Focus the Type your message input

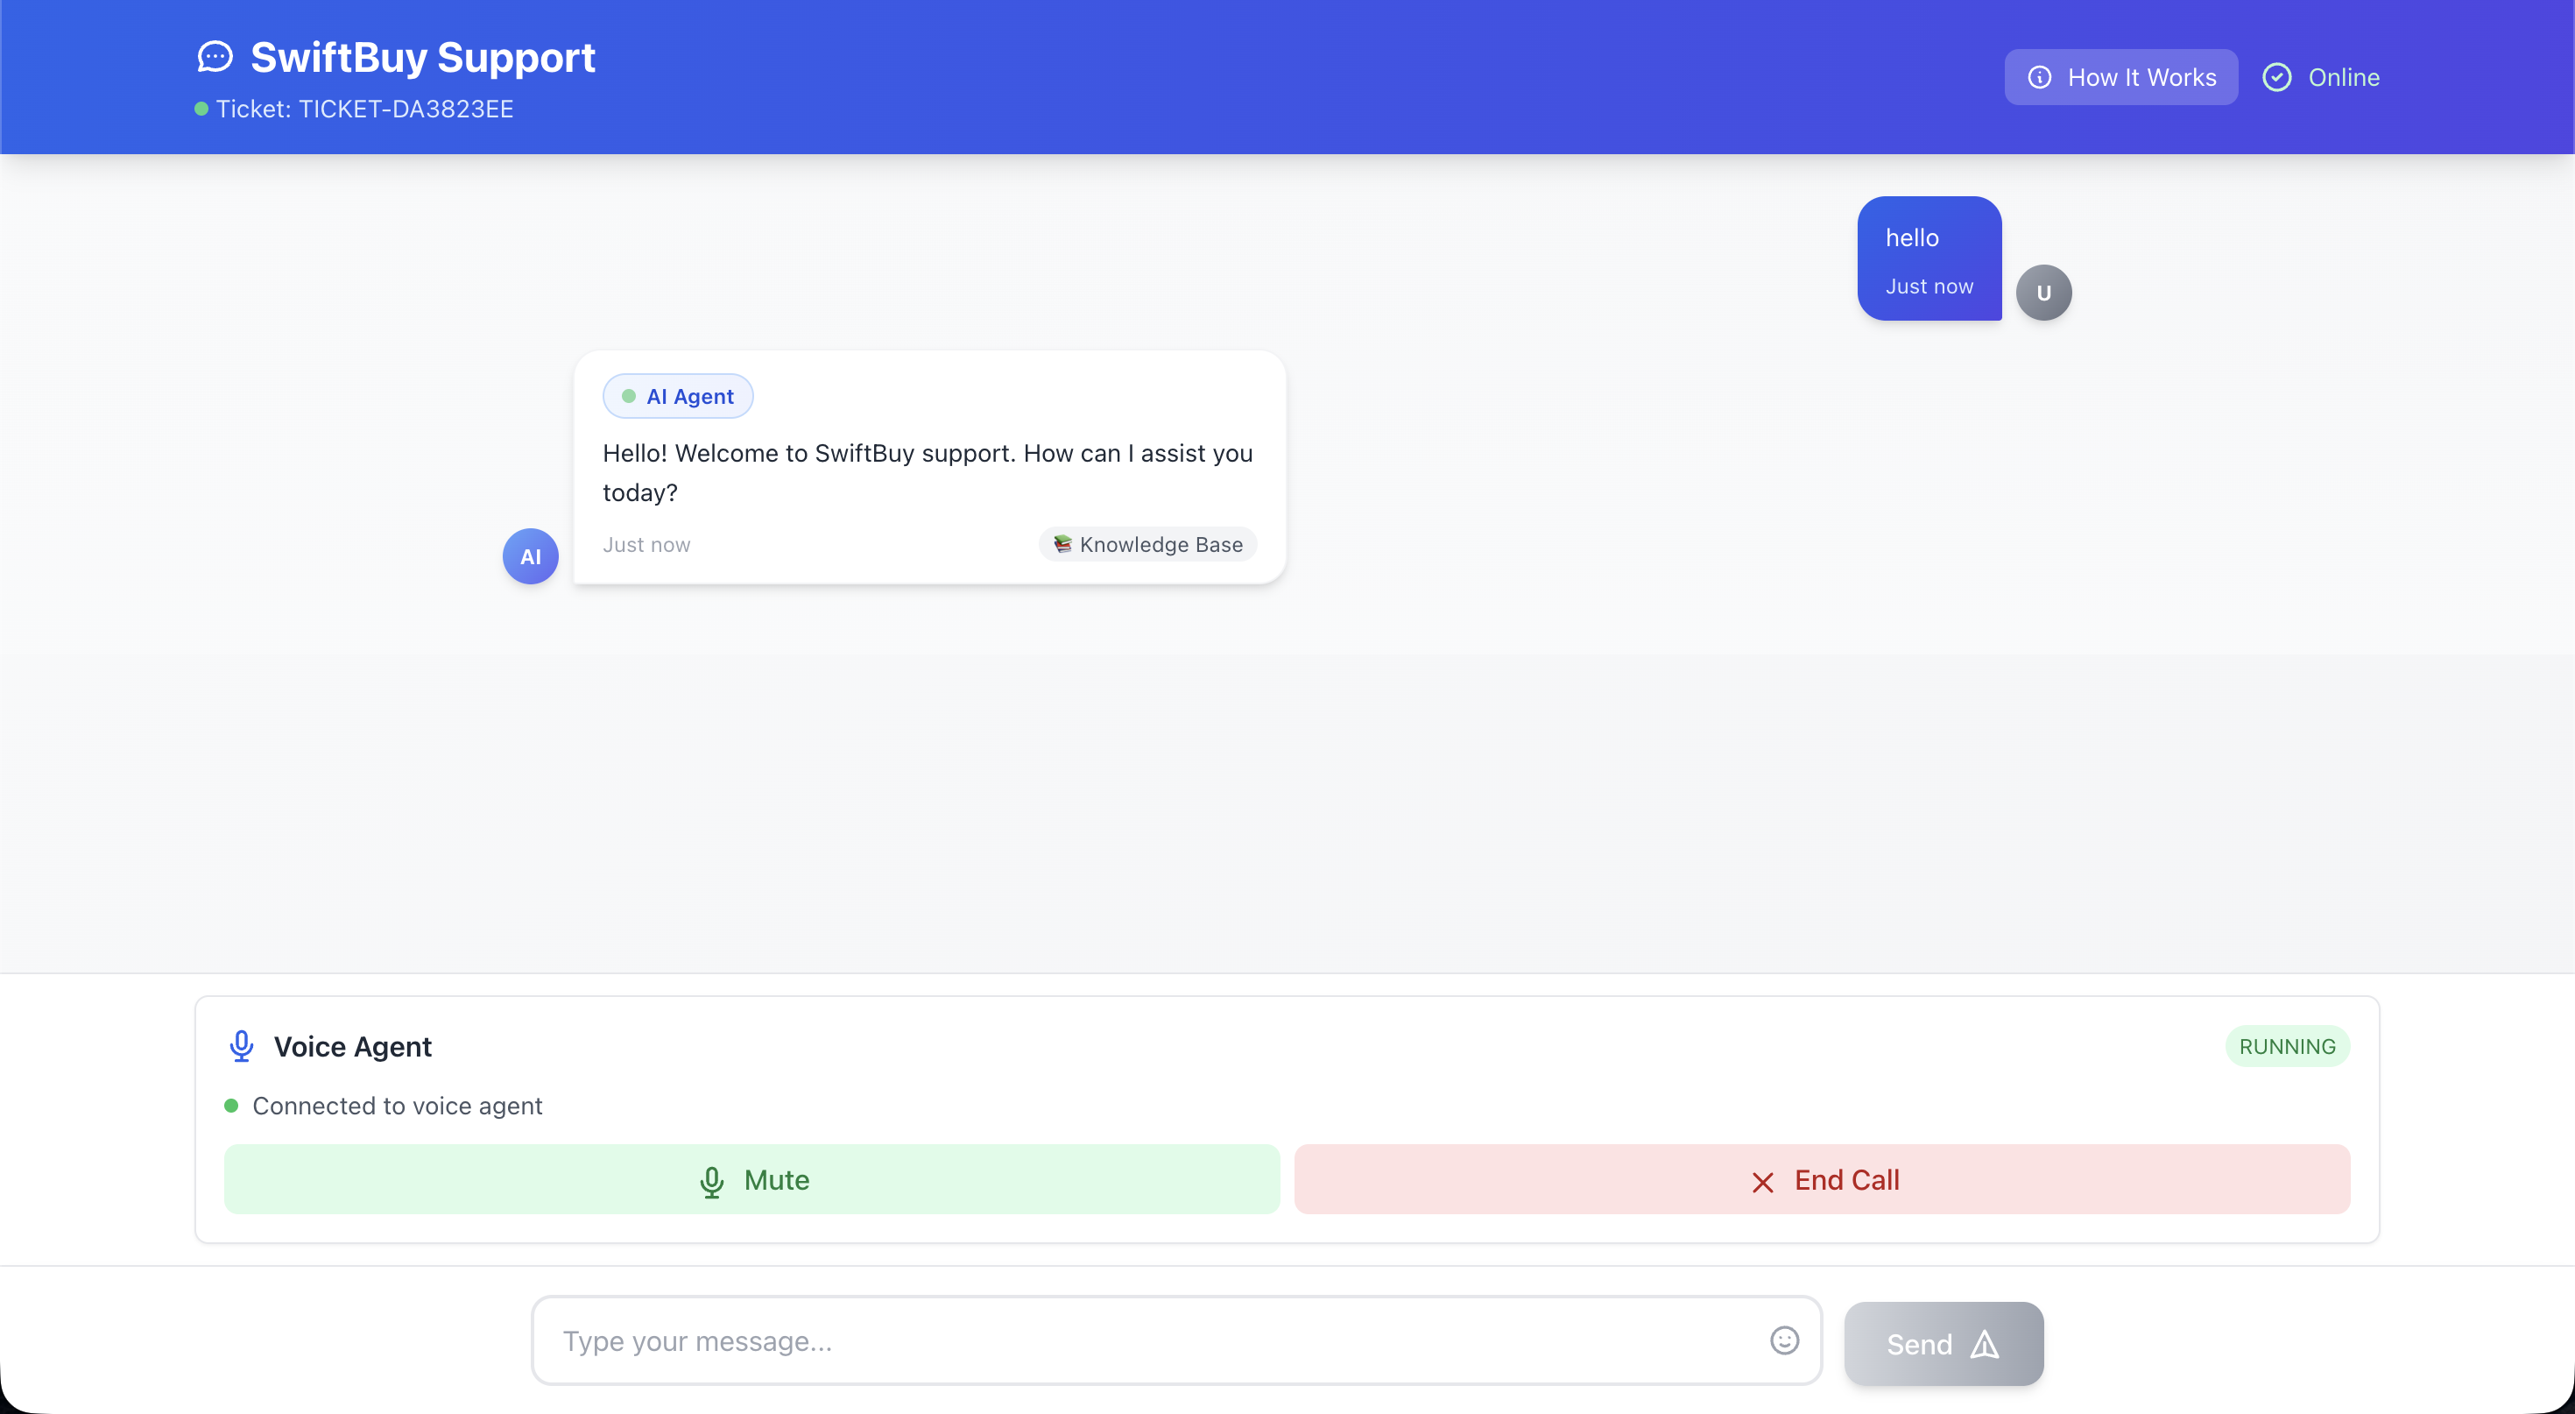pyautogui.click(x=1175, y=1341)
